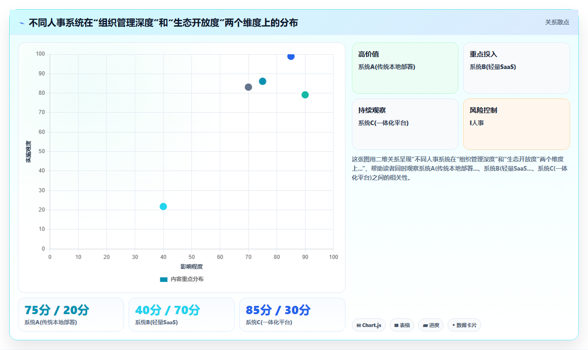Click the teal scatter point at x 75

coord(263,81)
